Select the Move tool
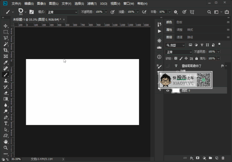 tap(6, 26)
